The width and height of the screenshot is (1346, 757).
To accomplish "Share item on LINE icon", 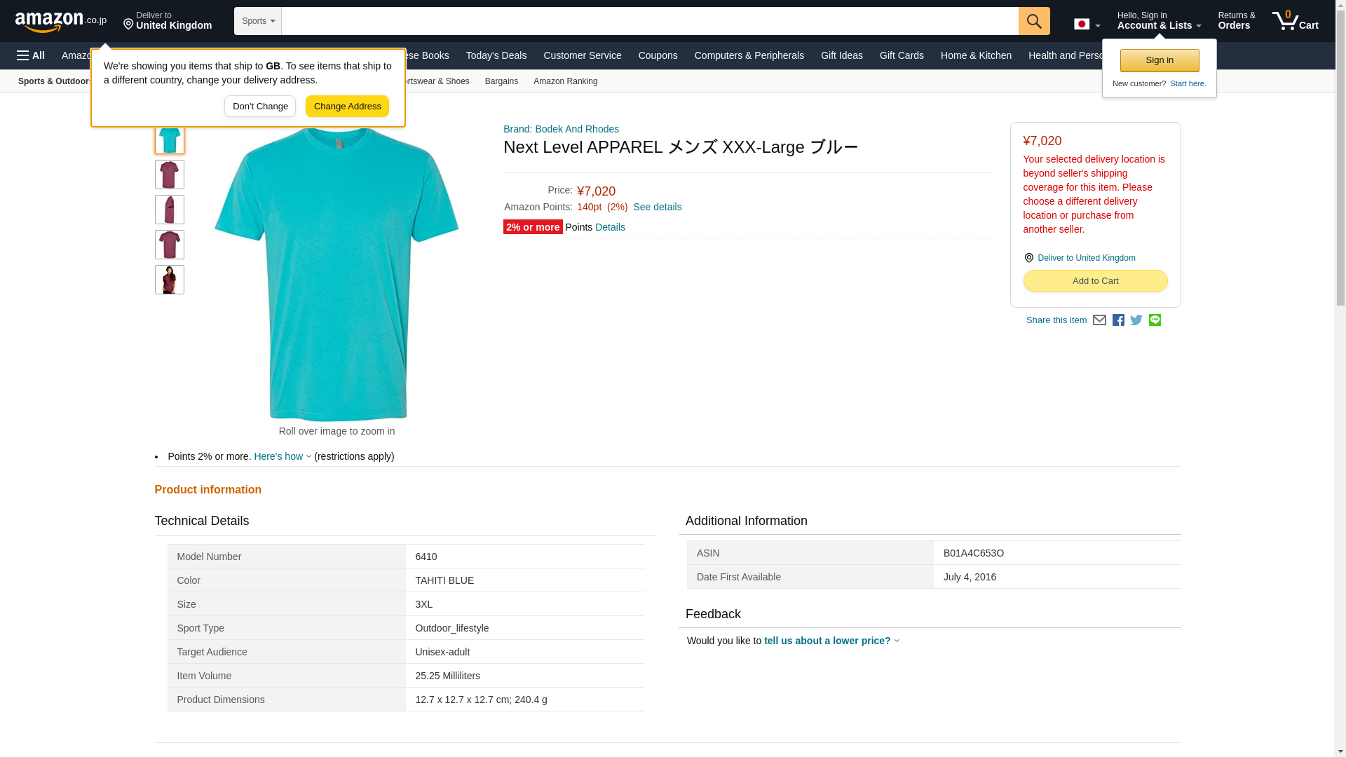I will pos(1155,320).
